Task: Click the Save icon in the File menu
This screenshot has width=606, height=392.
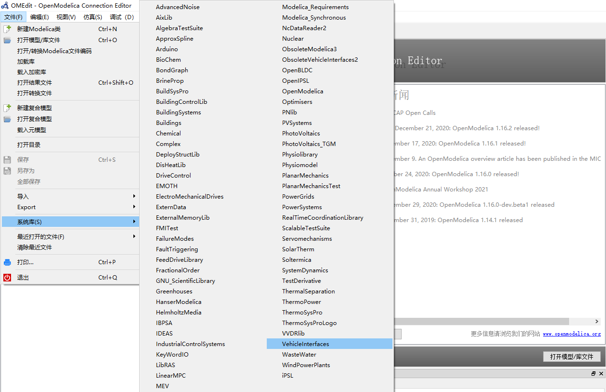Action: pyautogui.click(x=7, y=160)
